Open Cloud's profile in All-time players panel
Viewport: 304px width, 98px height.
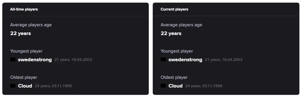tap(25, 86)
